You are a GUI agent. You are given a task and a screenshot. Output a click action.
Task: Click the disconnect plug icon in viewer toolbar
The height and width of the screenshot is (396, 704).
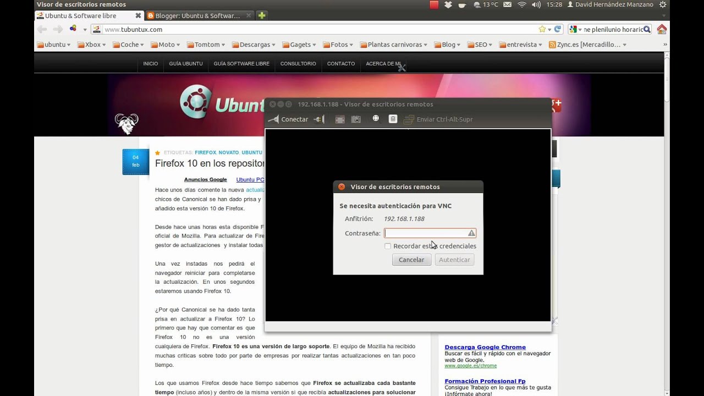319,119
